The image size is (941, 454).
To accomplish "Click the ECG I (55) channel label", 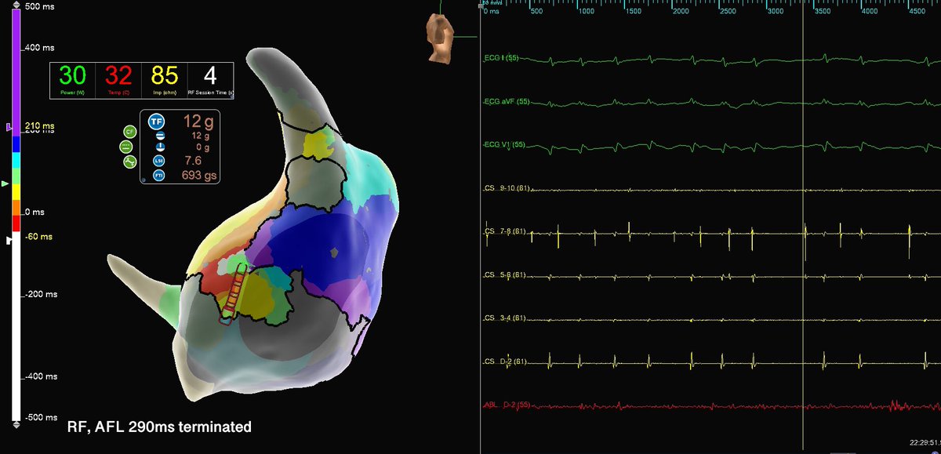I will 502,58.
